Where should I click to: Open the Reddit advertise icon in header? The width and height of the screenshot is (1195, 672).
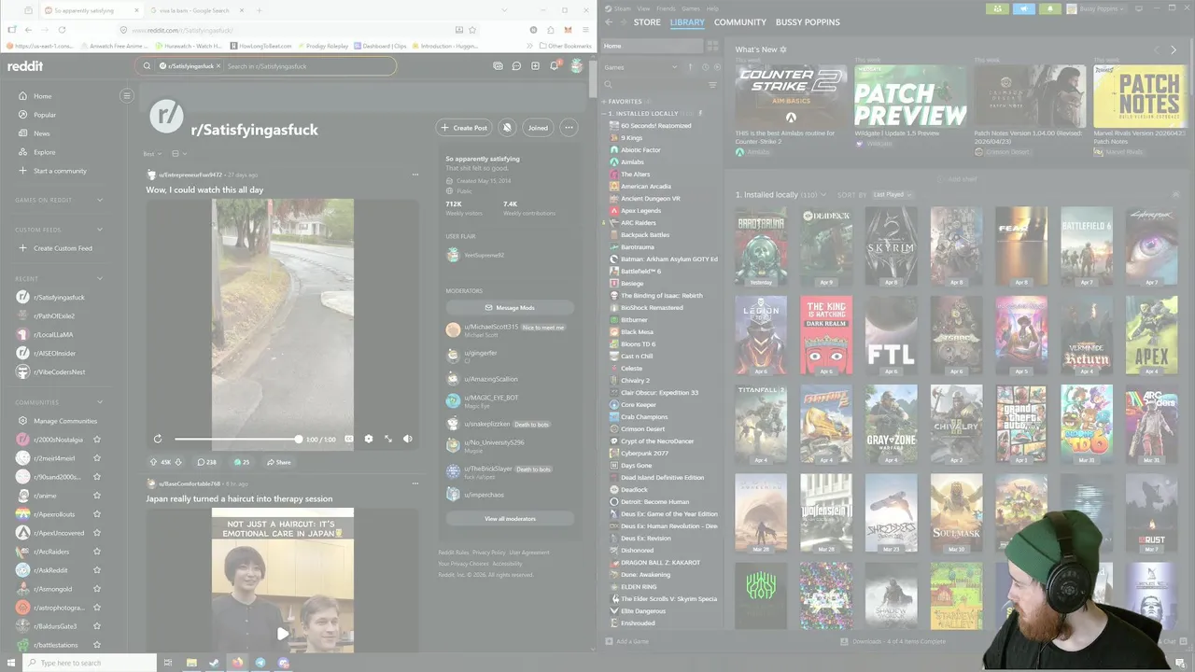pos(498,66)
